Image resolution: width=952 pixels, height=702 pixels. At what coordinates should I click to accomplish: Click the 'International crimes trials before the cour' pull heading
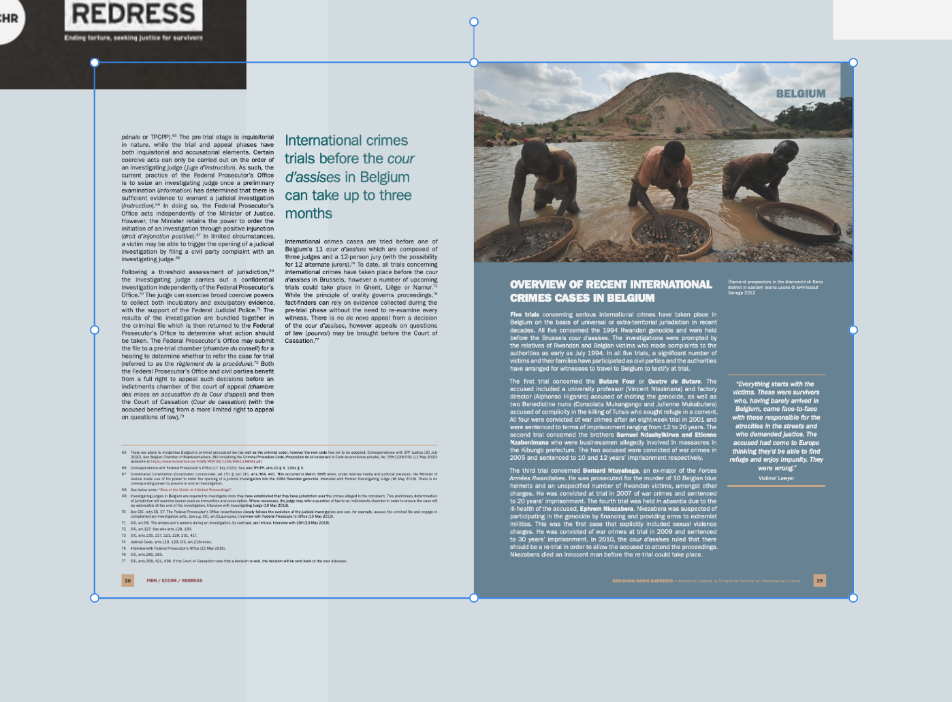pos(349,177)
